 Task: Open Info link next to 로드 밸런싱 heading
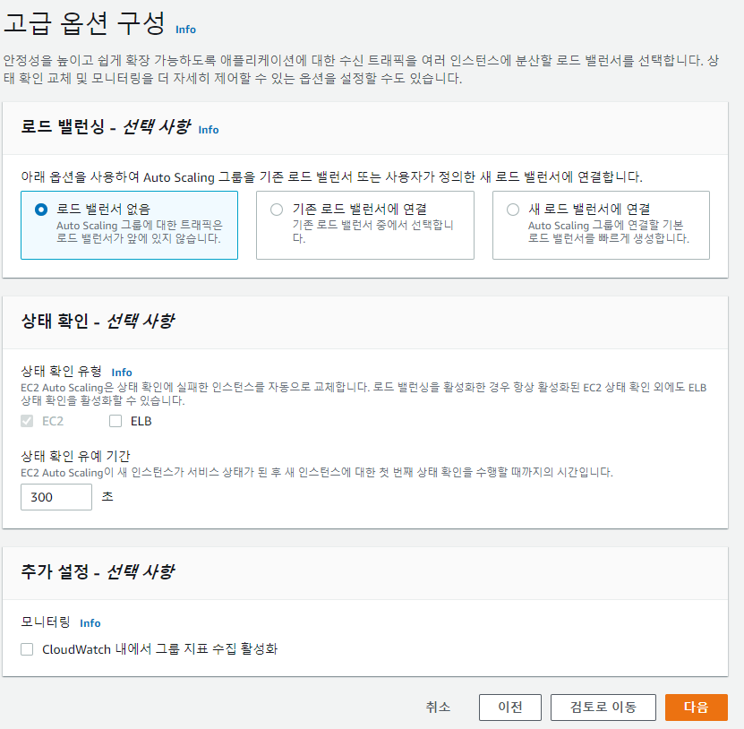209,130
